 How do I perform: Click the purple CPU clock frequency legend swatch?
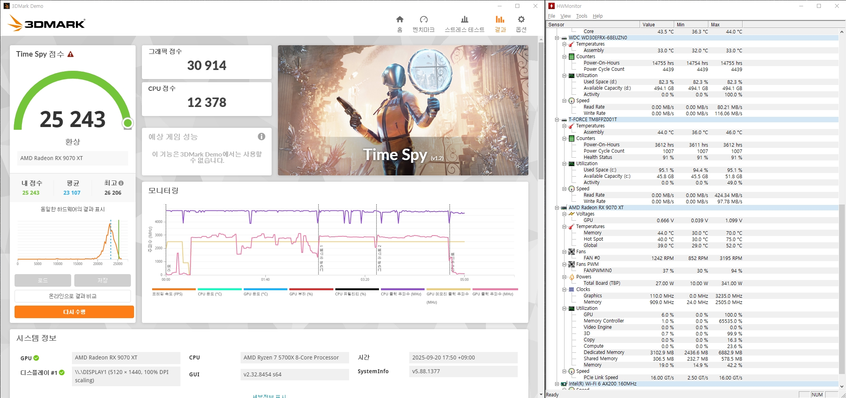[x=402, y=289]
